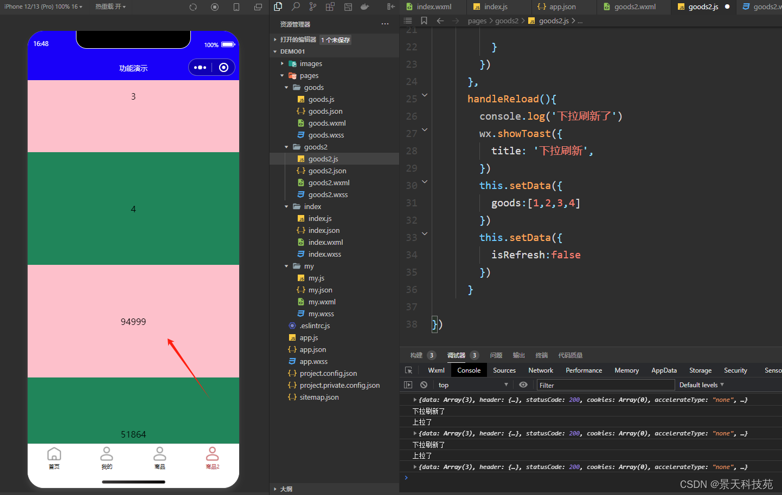Click the bookmark icon in the breadcrumb bar
Viewport: 782px width, 495px height.
[x=424, y=21]
